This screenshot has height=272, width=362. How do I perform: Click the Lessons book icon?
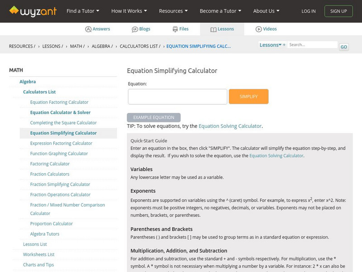coord(214,29)
